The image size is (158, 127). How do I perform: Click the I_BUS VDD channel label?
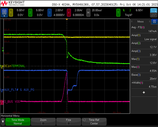coord(12,102)
